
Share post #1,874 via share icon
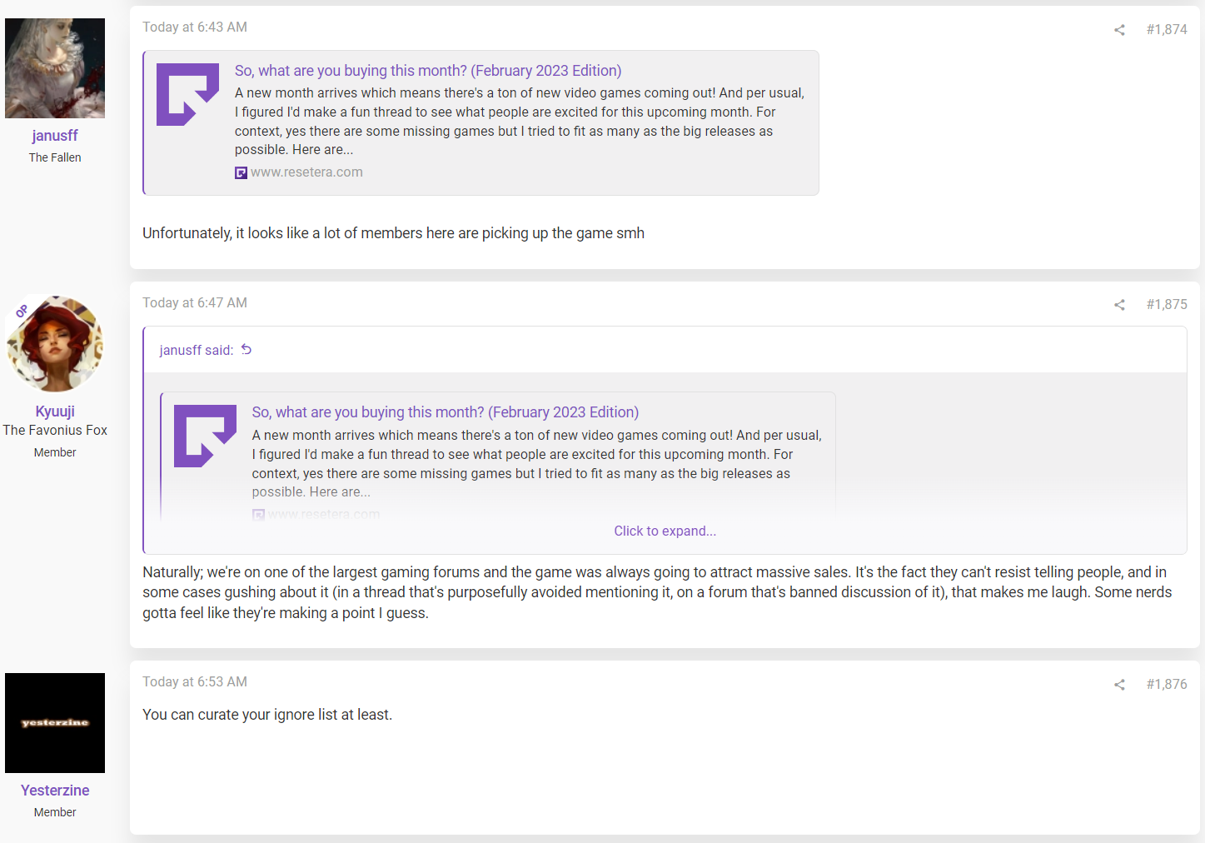pyautogui.click(x=1119, y=30)
